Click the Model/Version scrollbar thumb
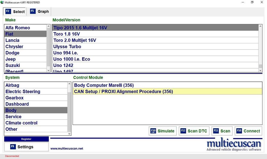 (260, 66)
